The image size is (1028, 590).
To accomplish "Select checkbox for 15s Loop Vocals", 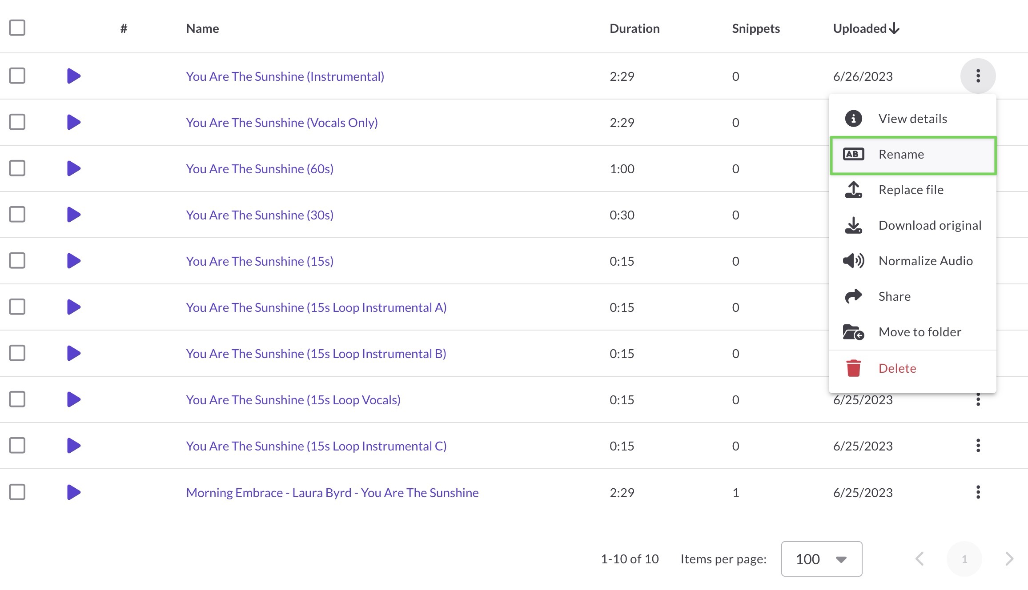I will click(17, 399).
